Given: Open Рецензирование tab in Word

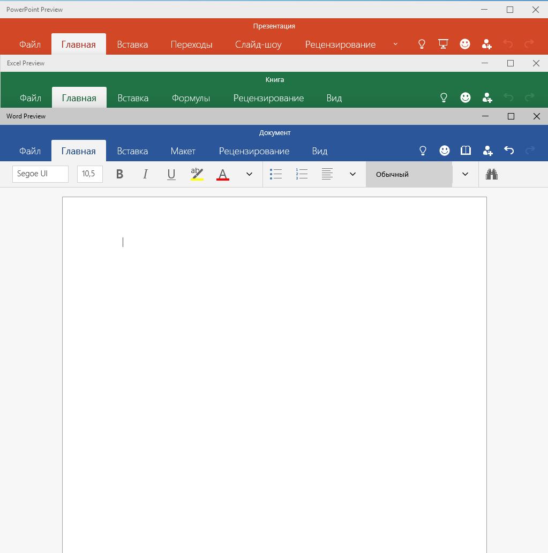Looking at the screenshot, I should (x=254, y=151).
